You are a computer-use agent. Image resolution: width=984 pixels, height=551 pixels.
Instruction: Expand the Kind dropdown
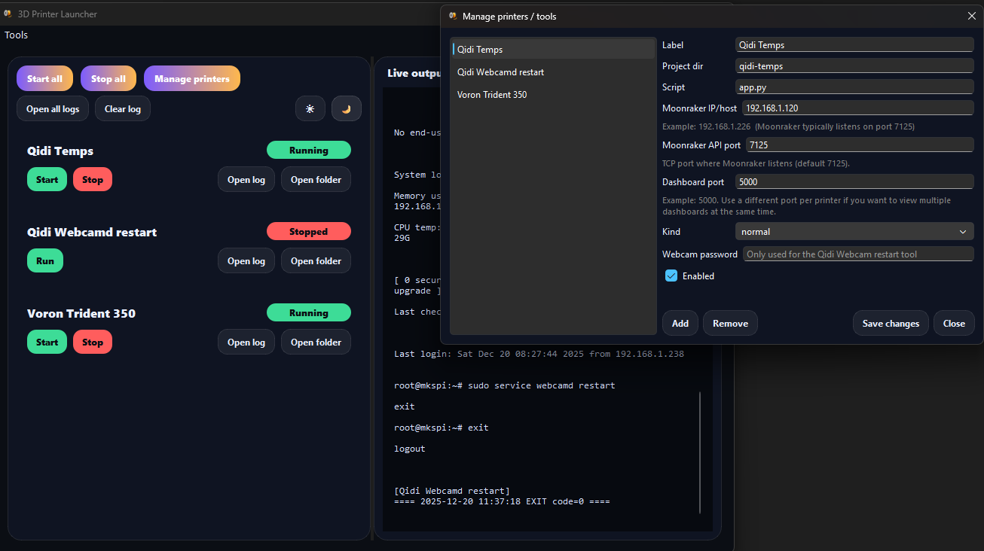coord(854,232)
